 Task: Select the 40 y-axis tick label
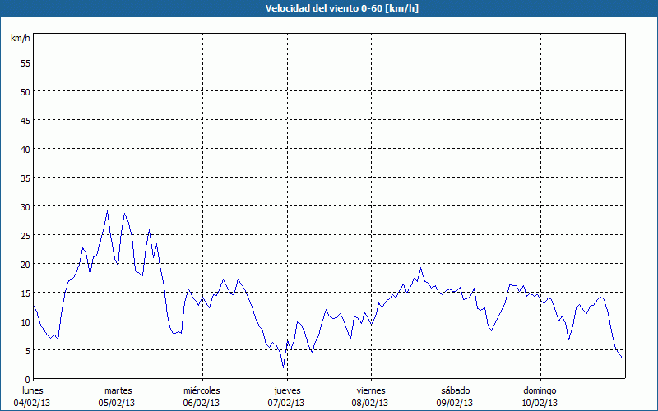[25, 149]
